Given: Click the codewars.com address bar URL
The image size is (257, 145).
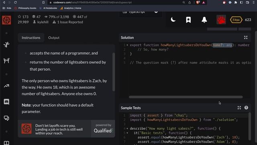Looking at the screenshot, I should coord(92,2).
